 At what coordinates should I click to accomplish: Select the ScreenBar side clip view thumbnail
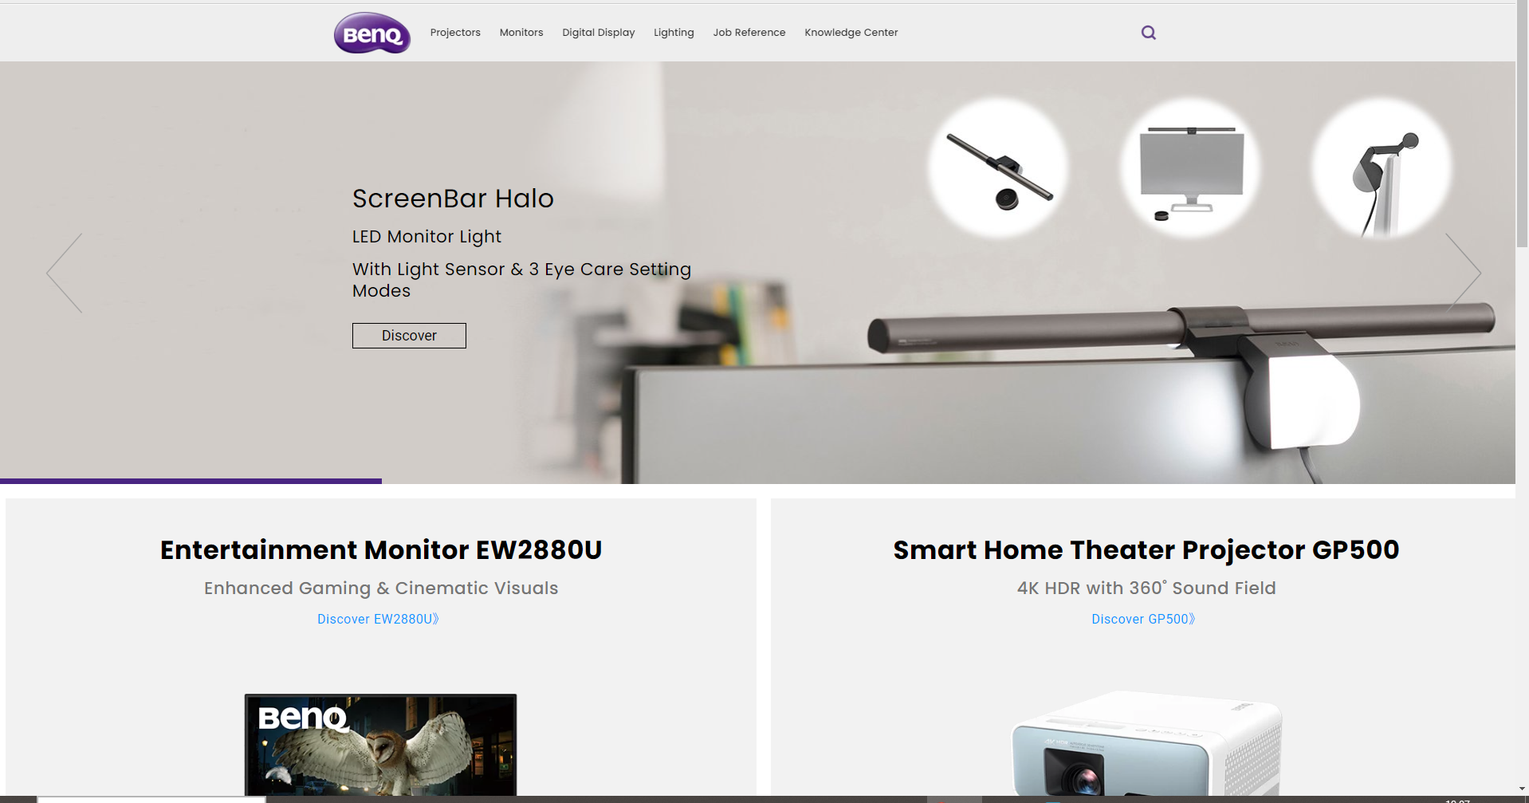pyautogui.click(x=1382, y=168)
